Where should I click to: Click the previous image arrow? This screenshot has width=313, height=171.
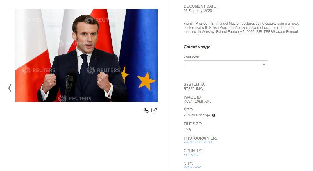(x=10, y=88)
